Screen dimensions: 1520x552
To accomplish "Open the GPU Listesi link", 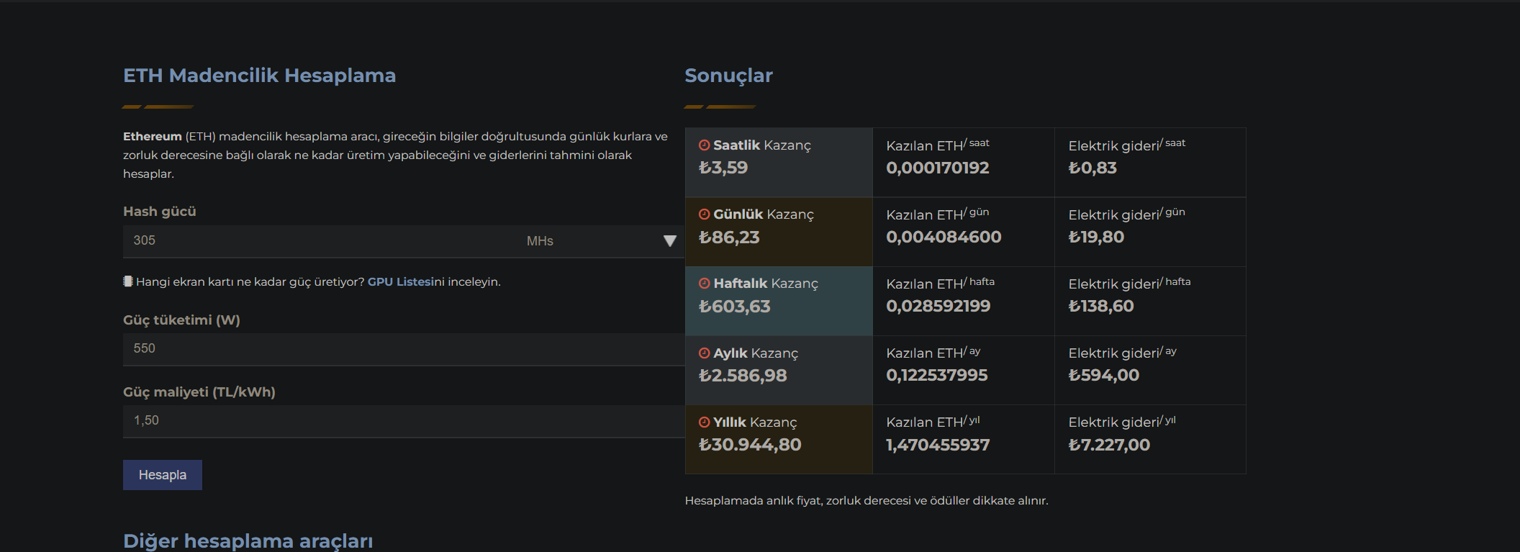I will pyautogui.click(x=405, y=282).
